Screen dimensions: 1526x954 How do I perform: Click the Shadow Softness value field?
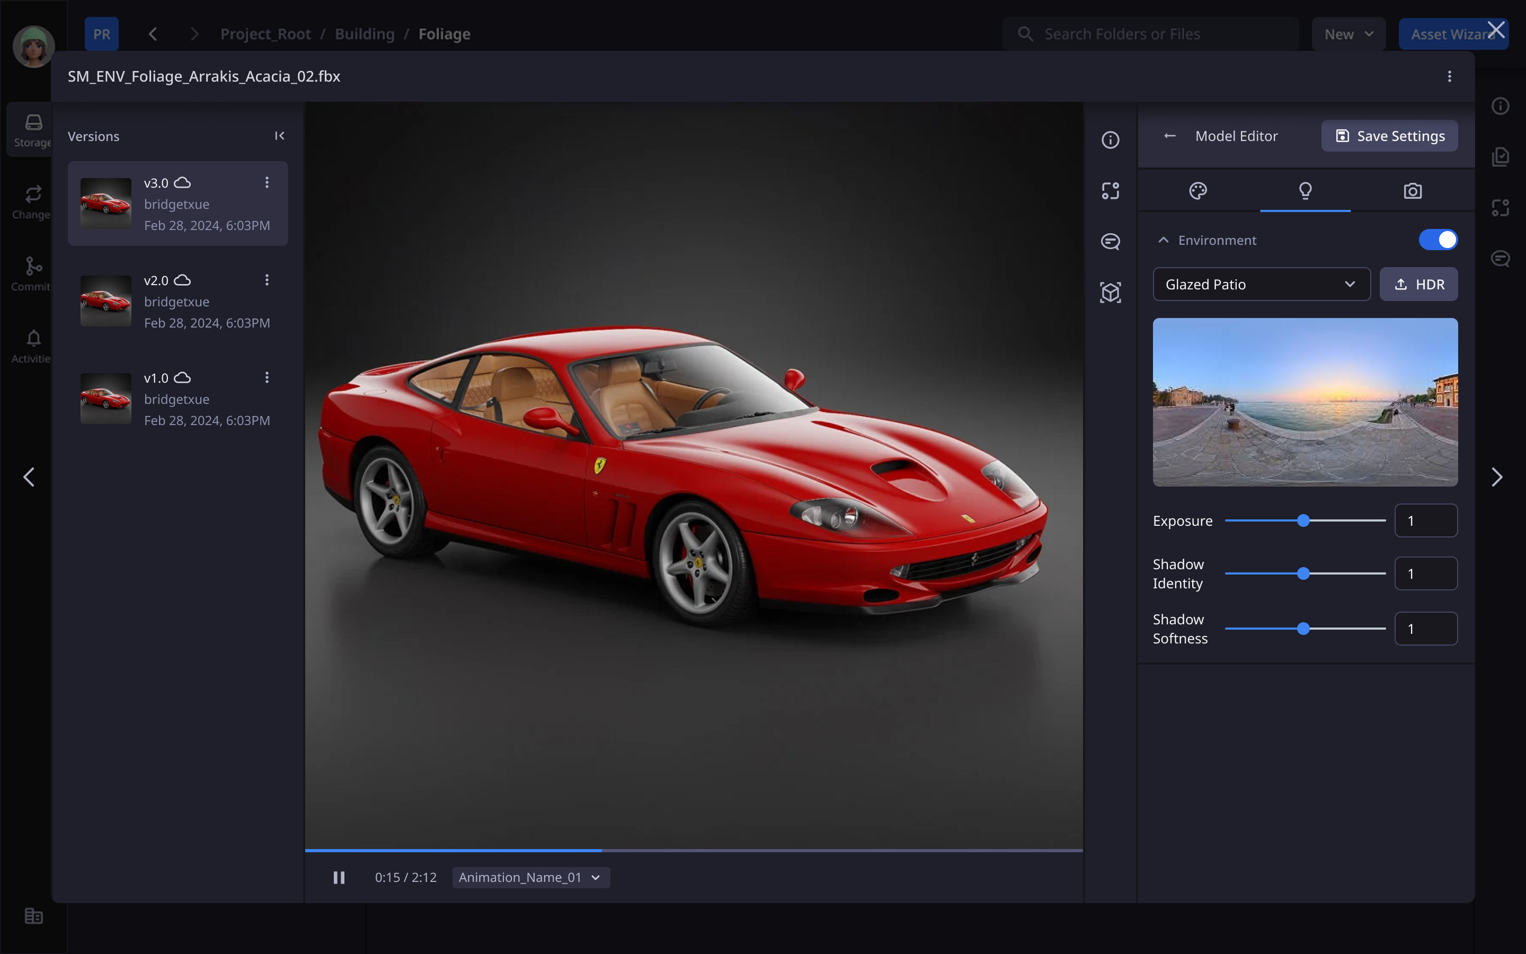point(1426,629)
